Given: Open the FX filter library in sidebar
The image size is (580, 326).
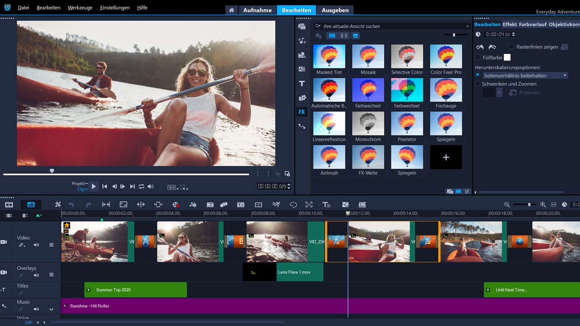Looking at the screenshot, I should [x=302, y=112].
